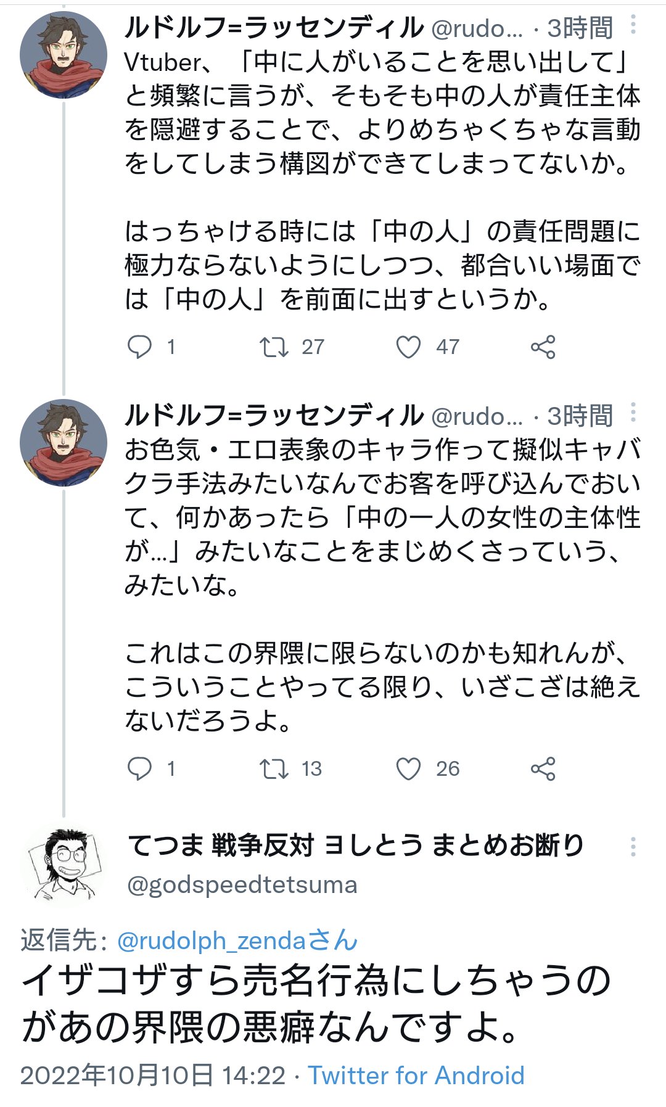View ルドルフ's avatar on the first tweet
Screen dimensions: 666x1107
click(63, 55)
